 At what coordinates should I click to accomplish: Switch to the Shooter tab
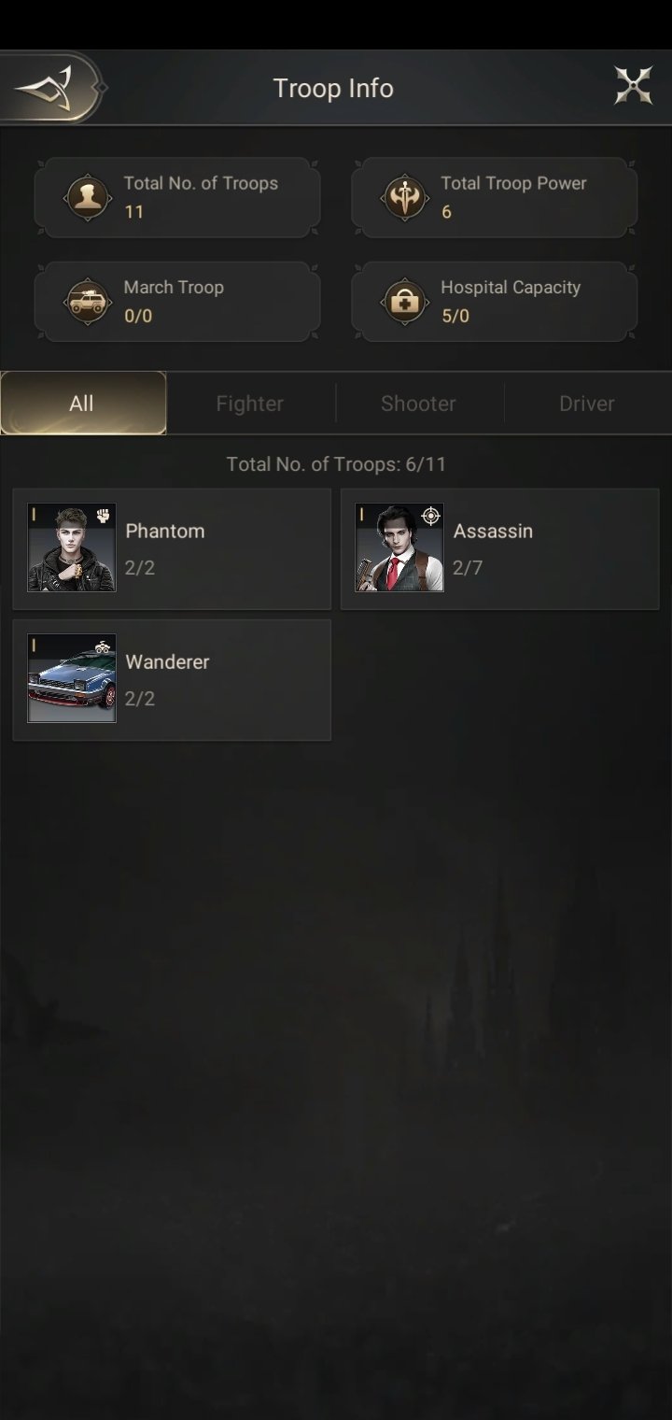418,404
